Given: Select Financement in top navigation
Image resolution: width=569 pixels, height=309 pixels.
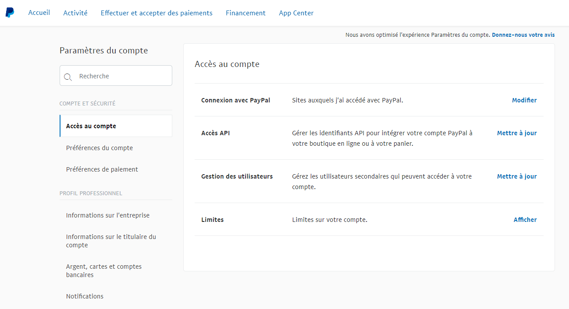Looking at the screenshot, I should 245,13.
